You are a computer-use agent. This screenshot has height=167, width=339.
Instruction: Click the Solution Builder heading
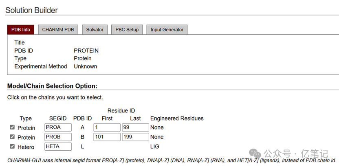click(31, 10)
